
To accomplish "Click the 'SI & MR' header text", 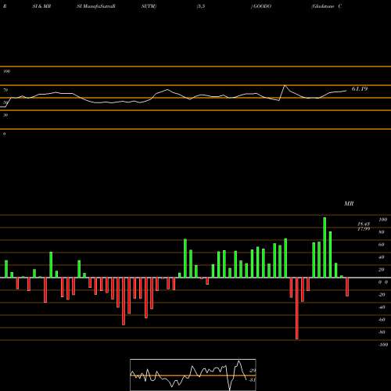I will point(41,6).
